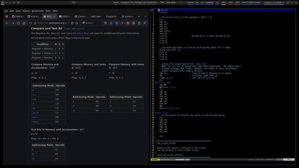The width and height of the screenshot is (299, 168).
Task: Click the NORMAL mode indicator in editor status line
Action: click(x=155, y=160)
